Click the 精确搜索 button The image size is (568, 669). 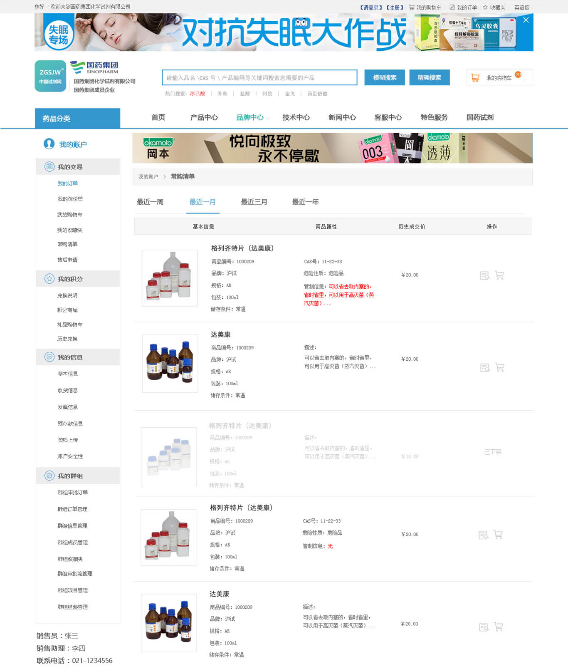coord(430,77)
